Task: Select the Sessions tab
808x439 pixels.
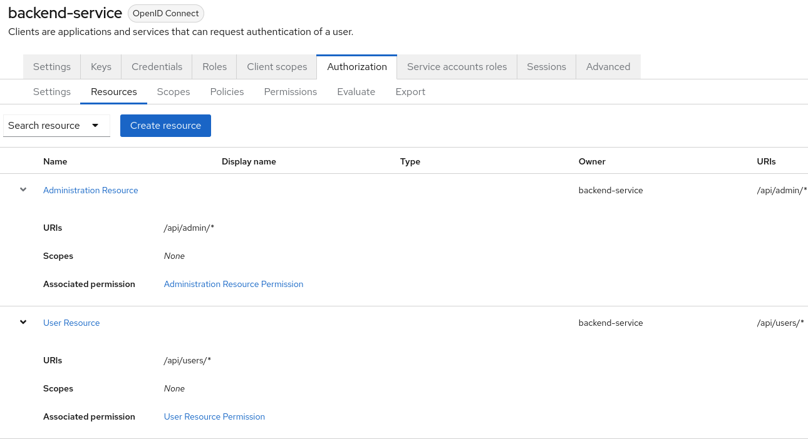Action: pyautogui.click(x=546, y=67)
